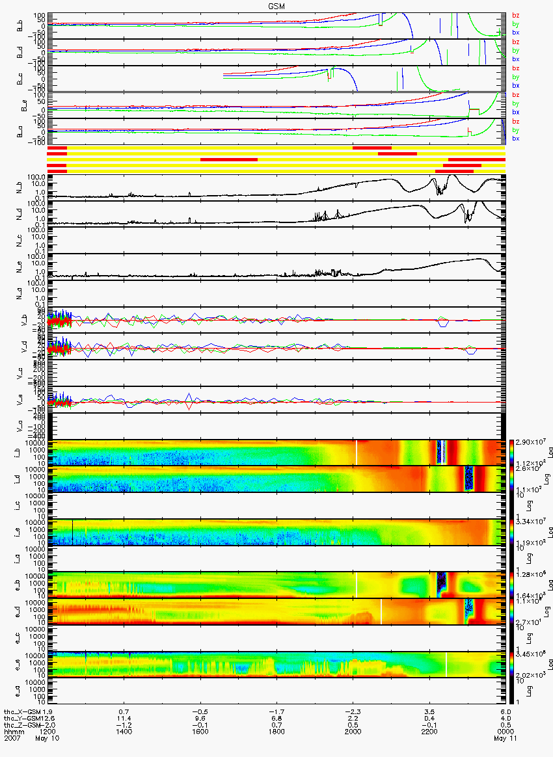
Task: Click the -2.3 X-GSM position value
Action: [x=353, y=711]
